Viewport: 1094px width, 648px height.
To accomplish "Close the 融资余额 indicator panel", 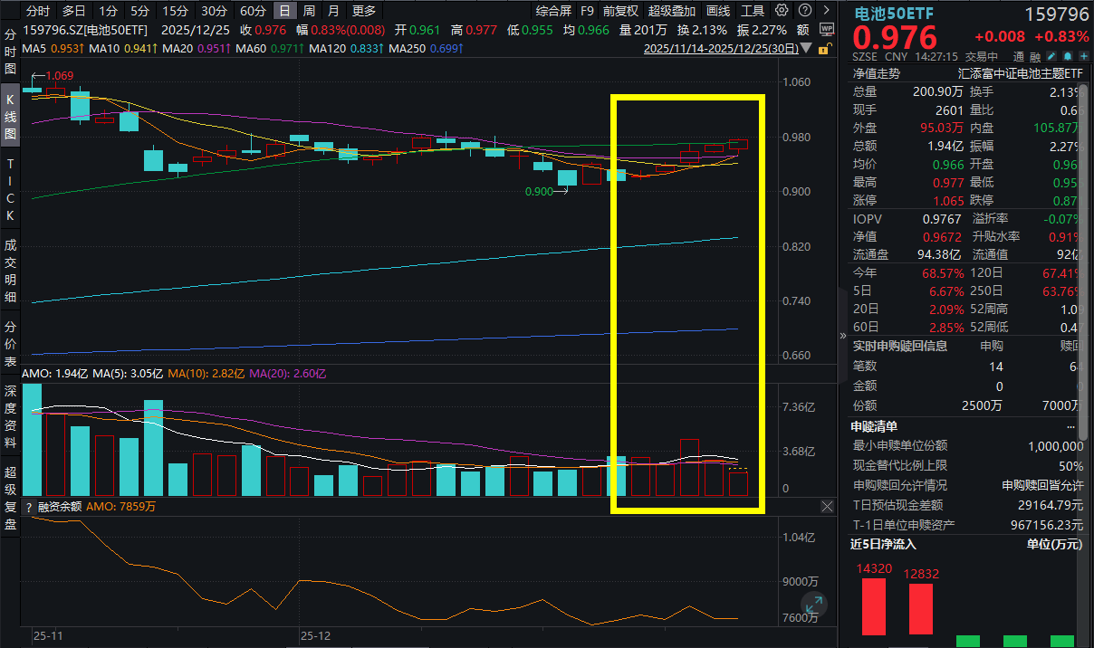I will (826, 507).
